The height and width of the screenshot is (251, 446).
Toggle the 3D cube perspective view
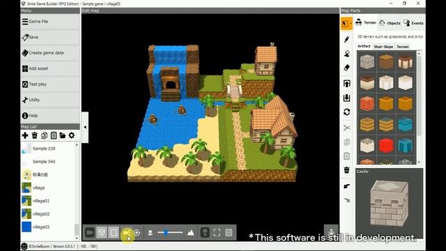[x=102, y=232]
